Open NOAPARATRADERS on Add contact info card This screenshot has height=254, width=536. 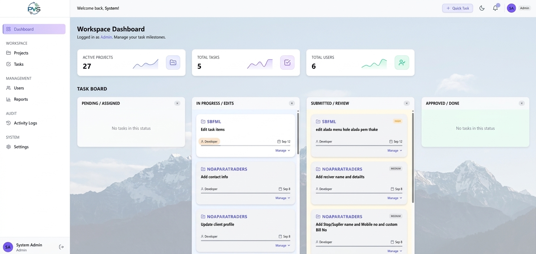(227, 169)
